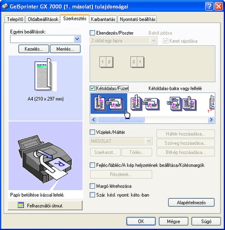Image resolution: width=225 pixels, height=230 pixels.
Task: Reset settings with Alapértelmezés button
Action: tap(191, 202)
